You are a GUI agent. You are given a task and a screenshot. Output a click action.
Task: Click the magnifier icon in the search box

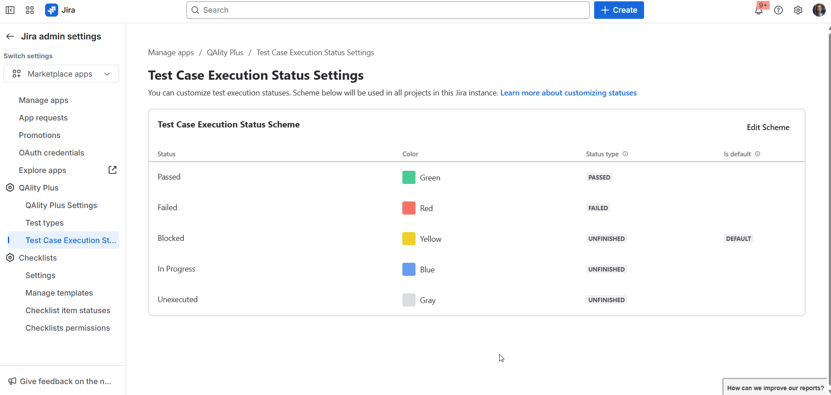tap(195, 10)
